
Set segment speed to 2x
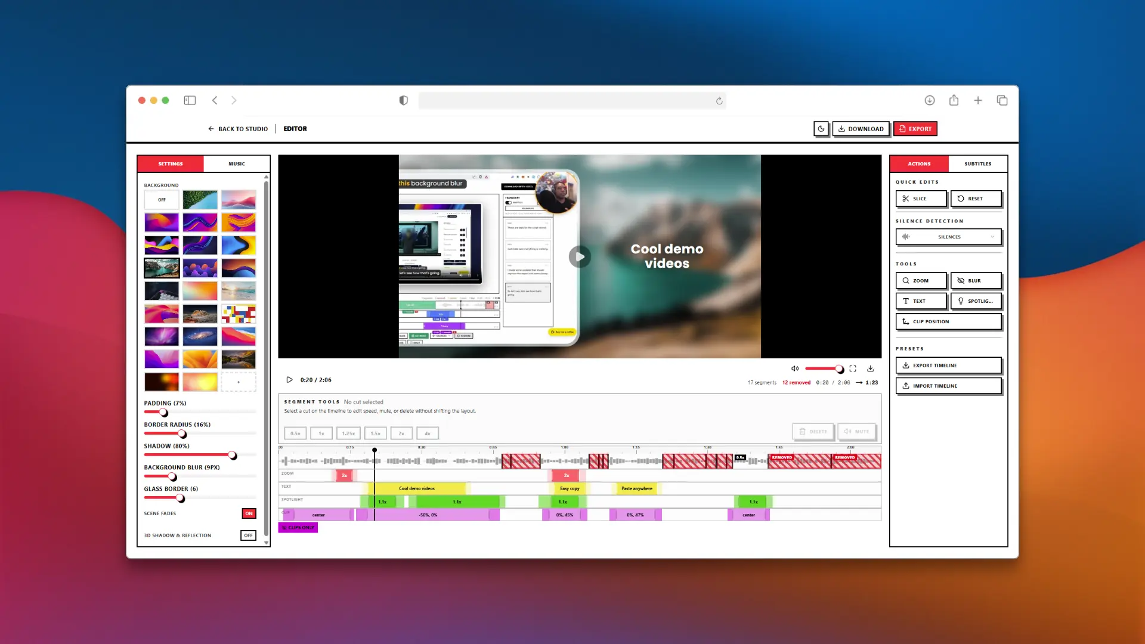[401, 434]
